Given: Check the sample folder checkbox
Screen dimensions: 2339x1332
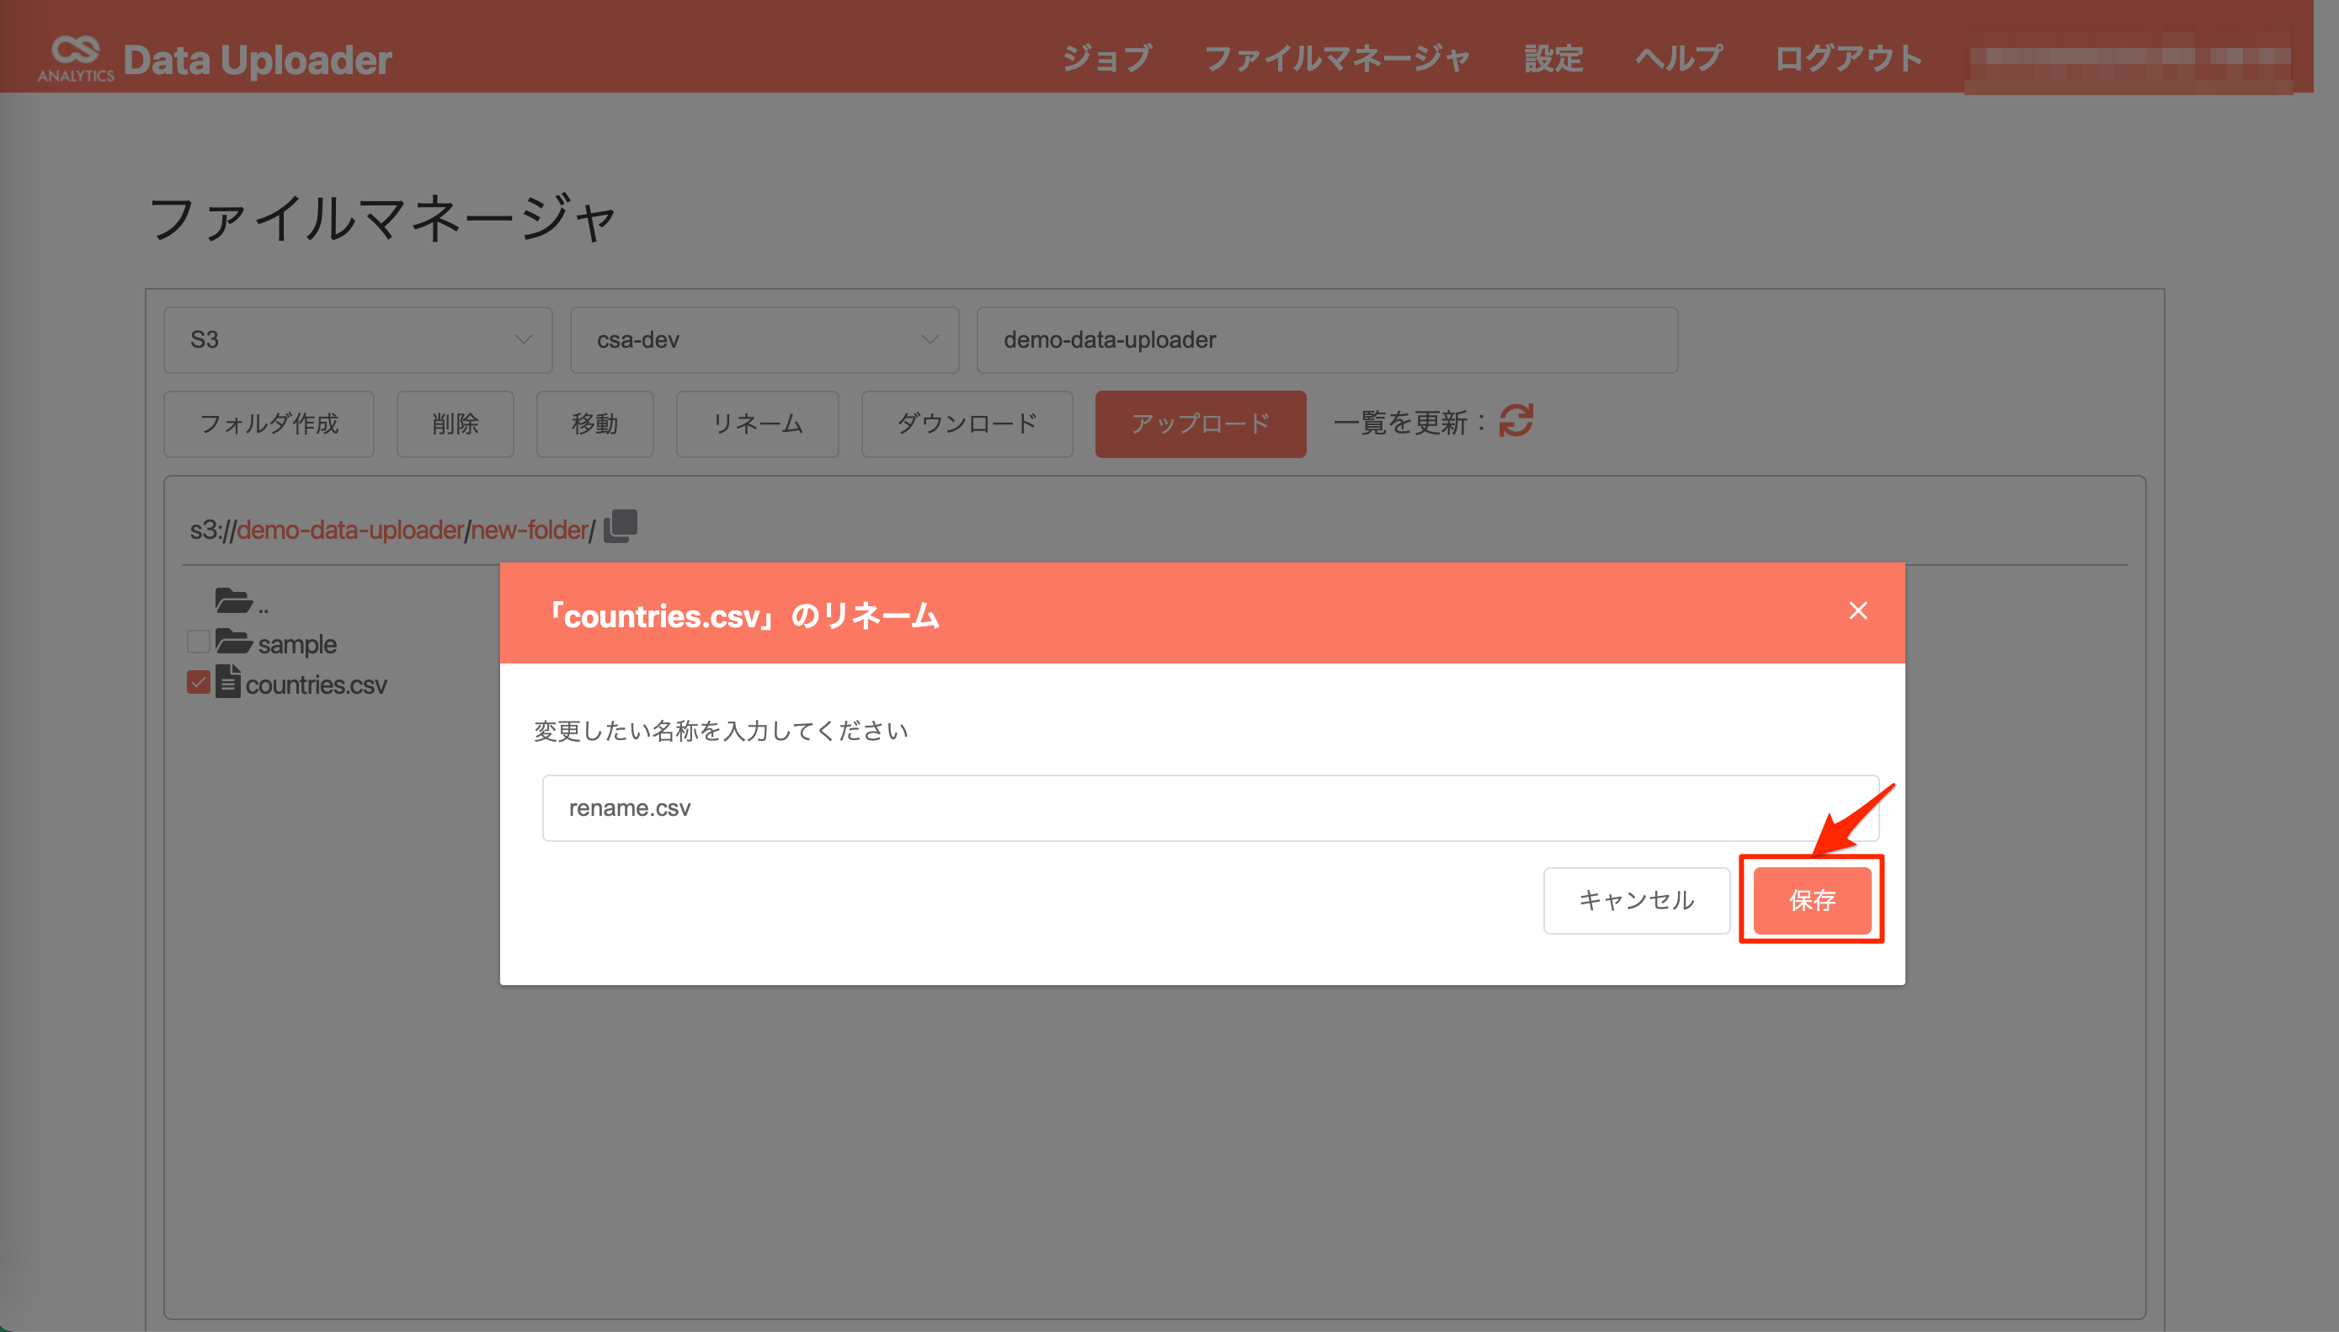Looking at the screenshot, I should pos(198,642).
